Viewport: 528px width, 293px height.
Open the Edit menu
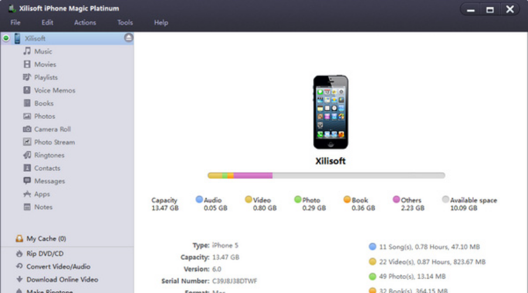point(47,22)
